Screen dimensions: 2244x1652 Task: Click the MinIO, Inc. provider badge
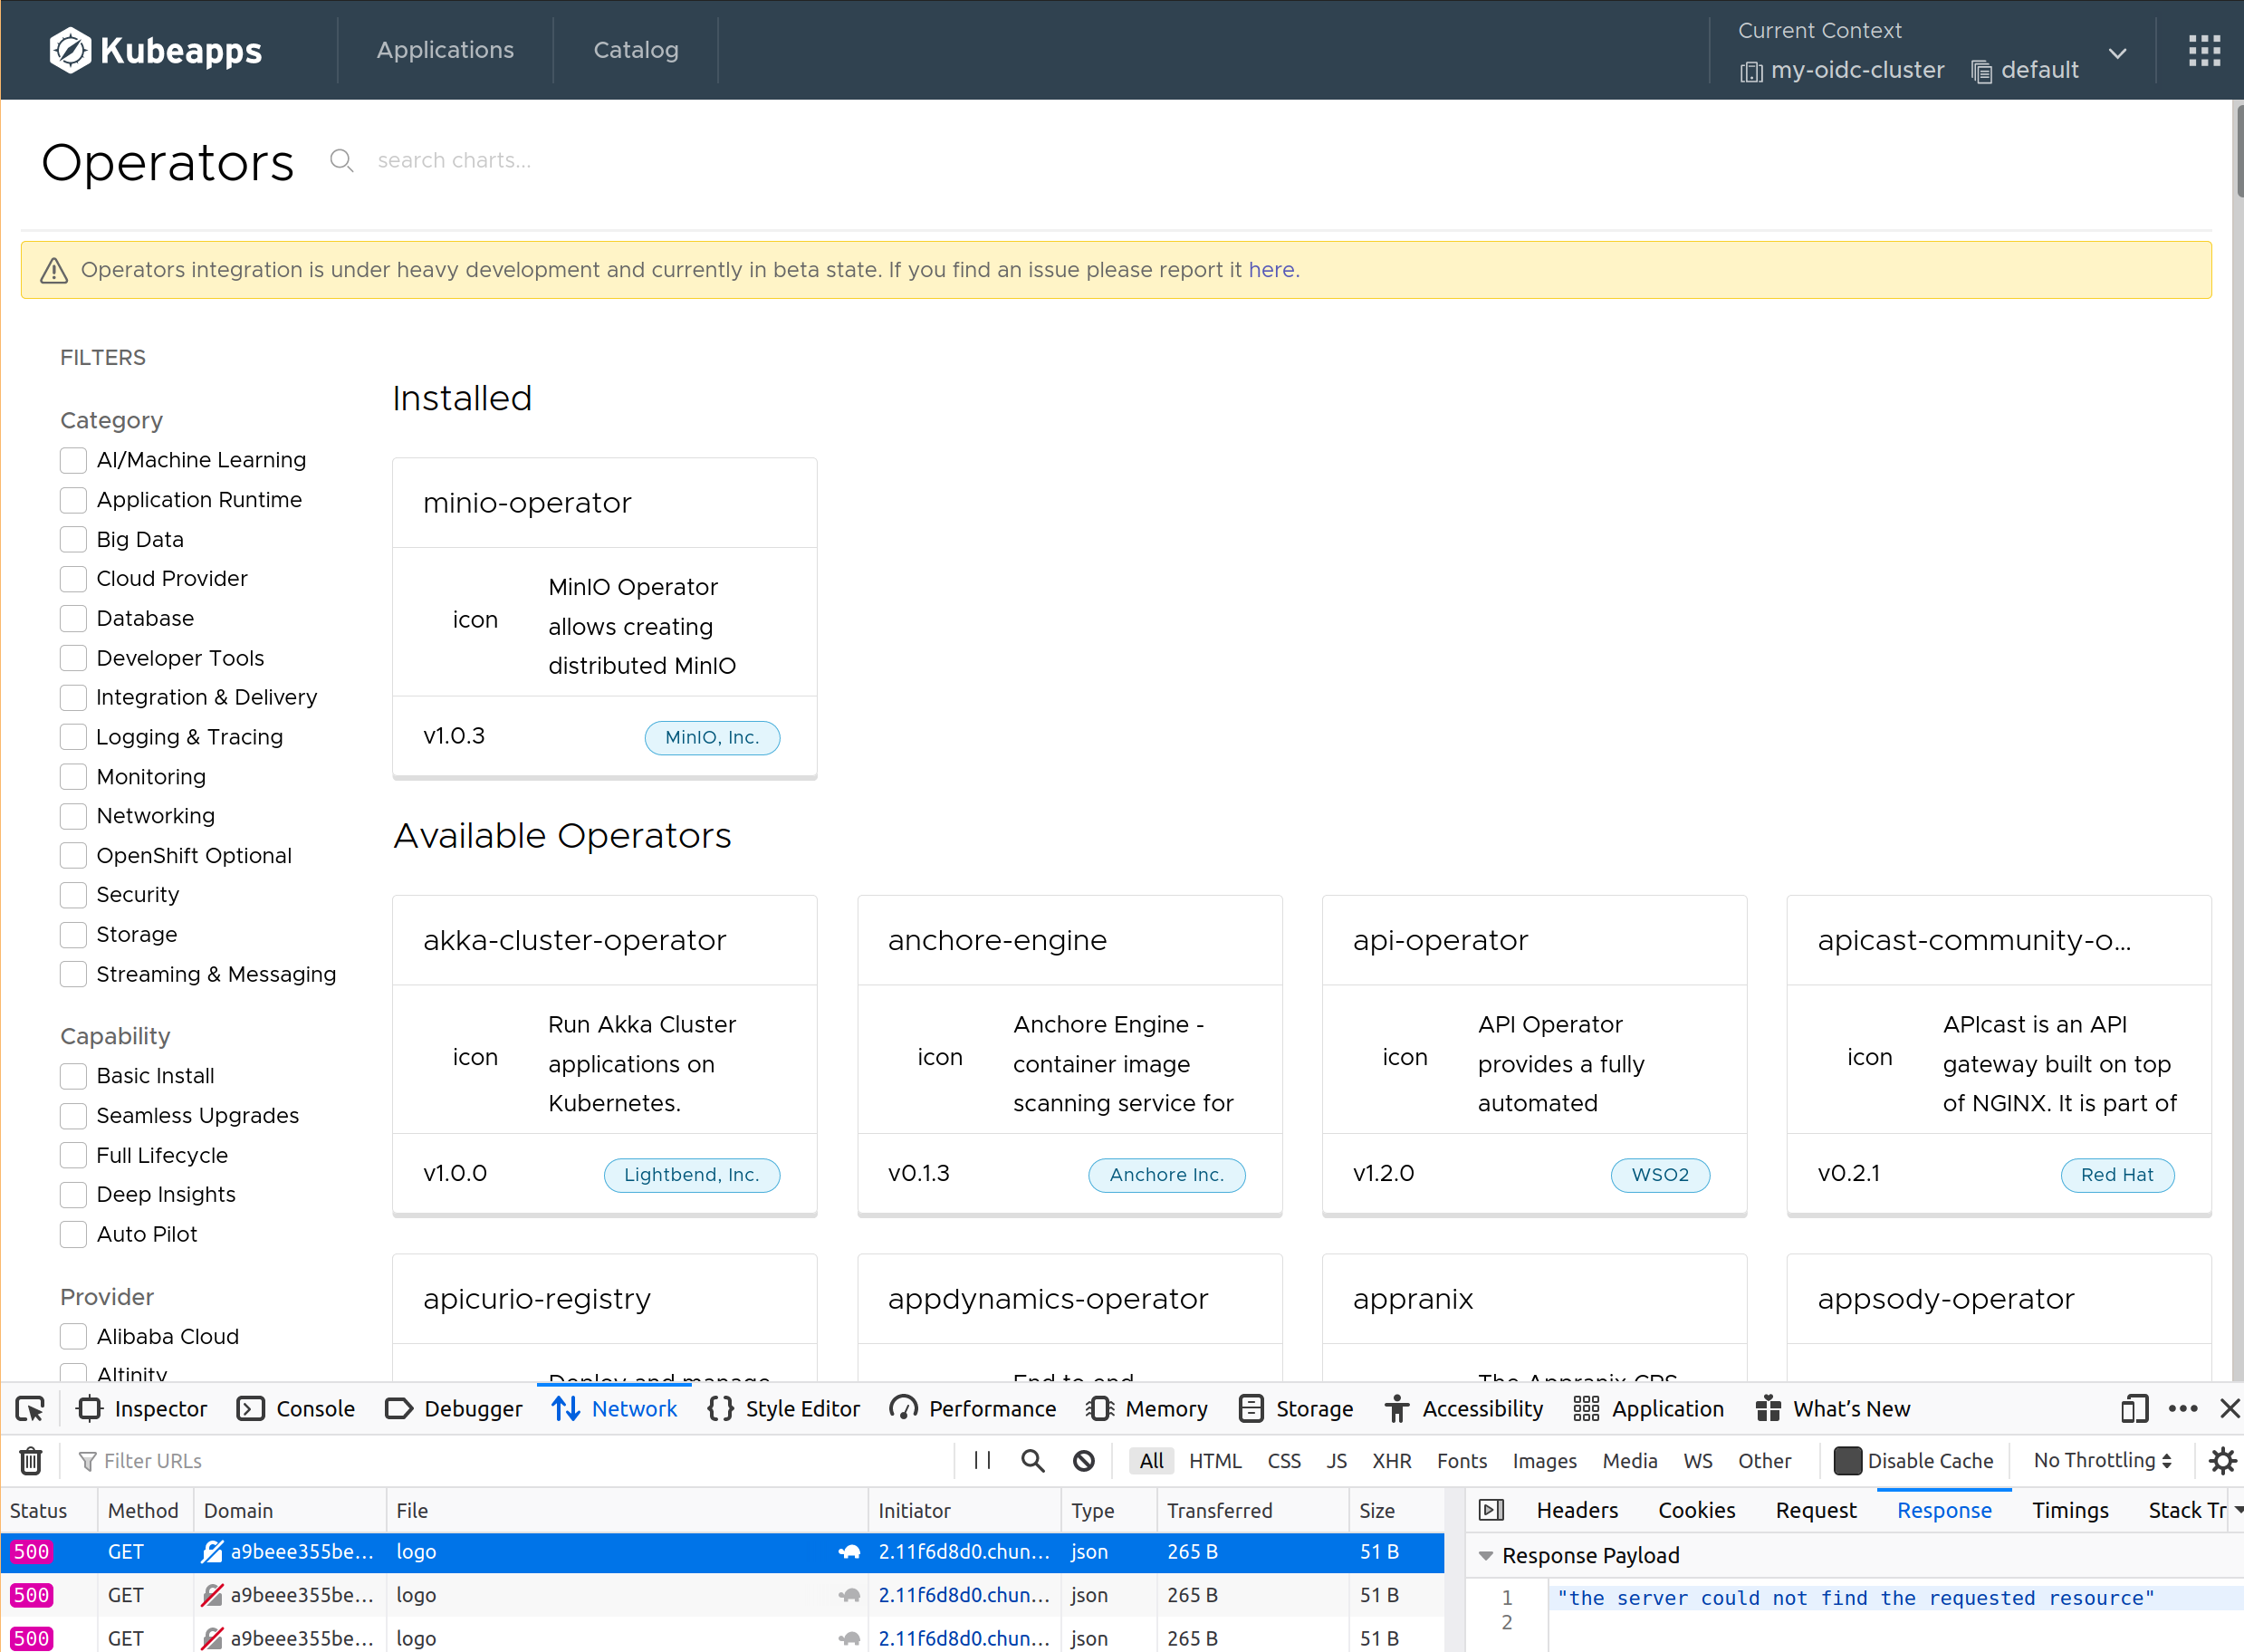pyautogui.click(x=712, y=737)
